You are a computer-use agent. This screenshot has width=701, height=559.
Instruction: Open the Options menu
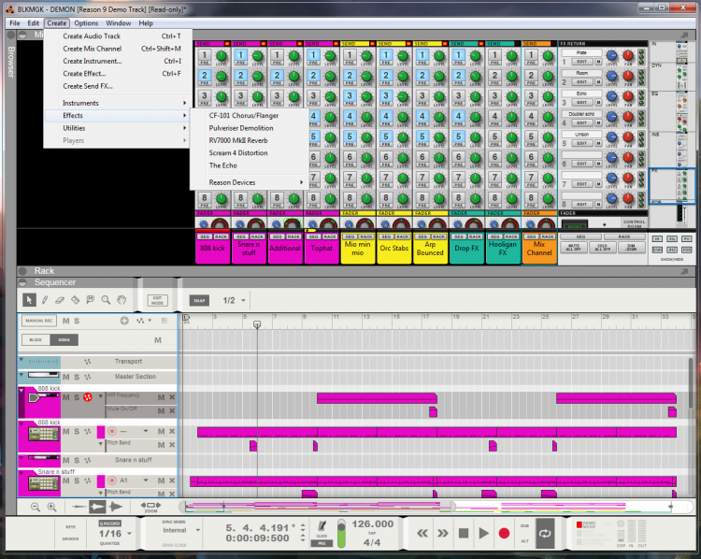[x=86, y=22]
